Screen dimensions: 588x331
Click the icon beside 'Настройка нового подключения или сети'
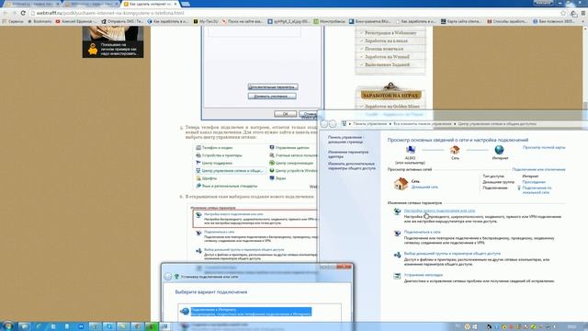(397, 211)
